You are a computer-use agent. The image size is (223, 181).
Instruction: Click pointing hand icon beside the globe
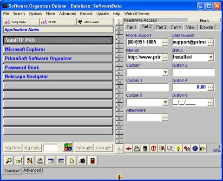pyautogui.click(x=203, y=149)
